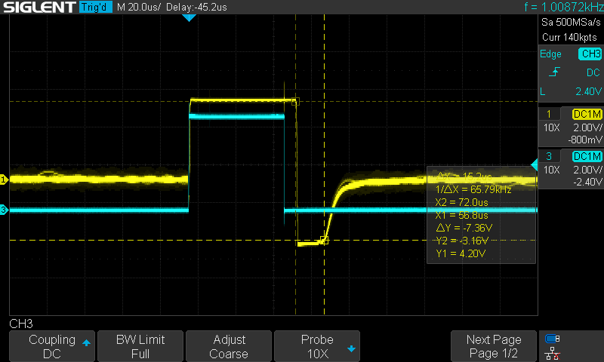Image resolution: width=604 pixels, height=362 pixels.
Task: Go to Next Page 1/2 softkey
Action: pos(494,346)
